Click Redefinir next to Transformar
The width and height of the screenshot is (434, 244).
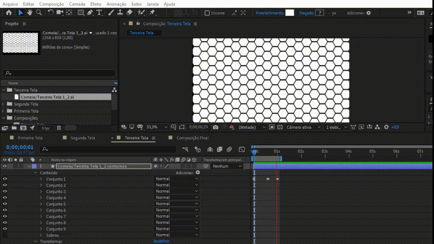point(161,241)
